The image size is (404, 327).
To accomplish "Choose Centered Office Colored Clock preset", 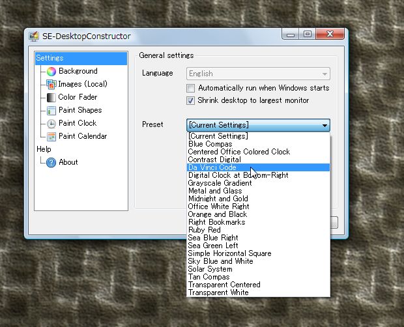I will [x=258, y=152].
